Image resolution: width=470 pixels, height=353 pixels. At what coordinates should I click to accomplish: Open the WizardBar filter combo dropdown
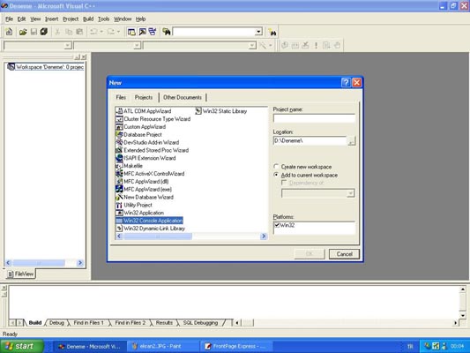(137, 45)
